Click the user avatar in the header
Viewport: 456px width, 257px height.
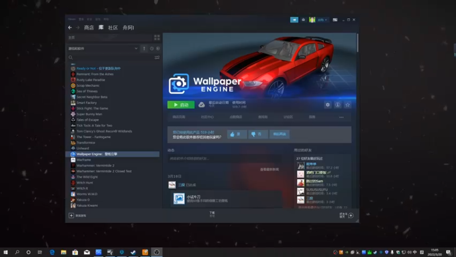(x=312, y=20)
